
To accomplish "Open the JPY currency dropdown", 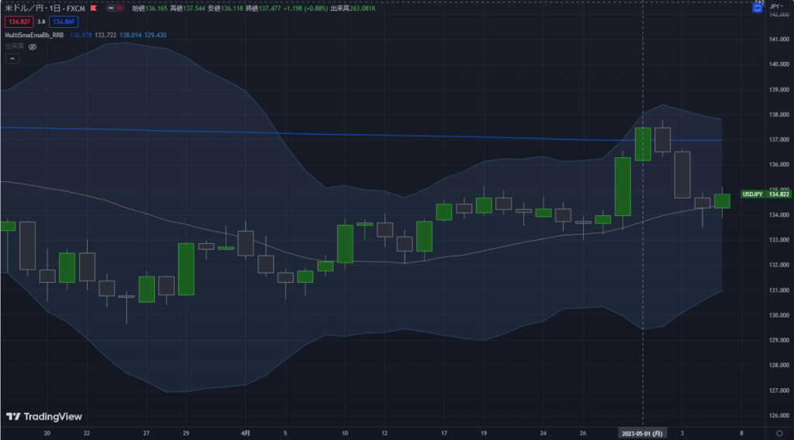I will (x=775, y=6).
